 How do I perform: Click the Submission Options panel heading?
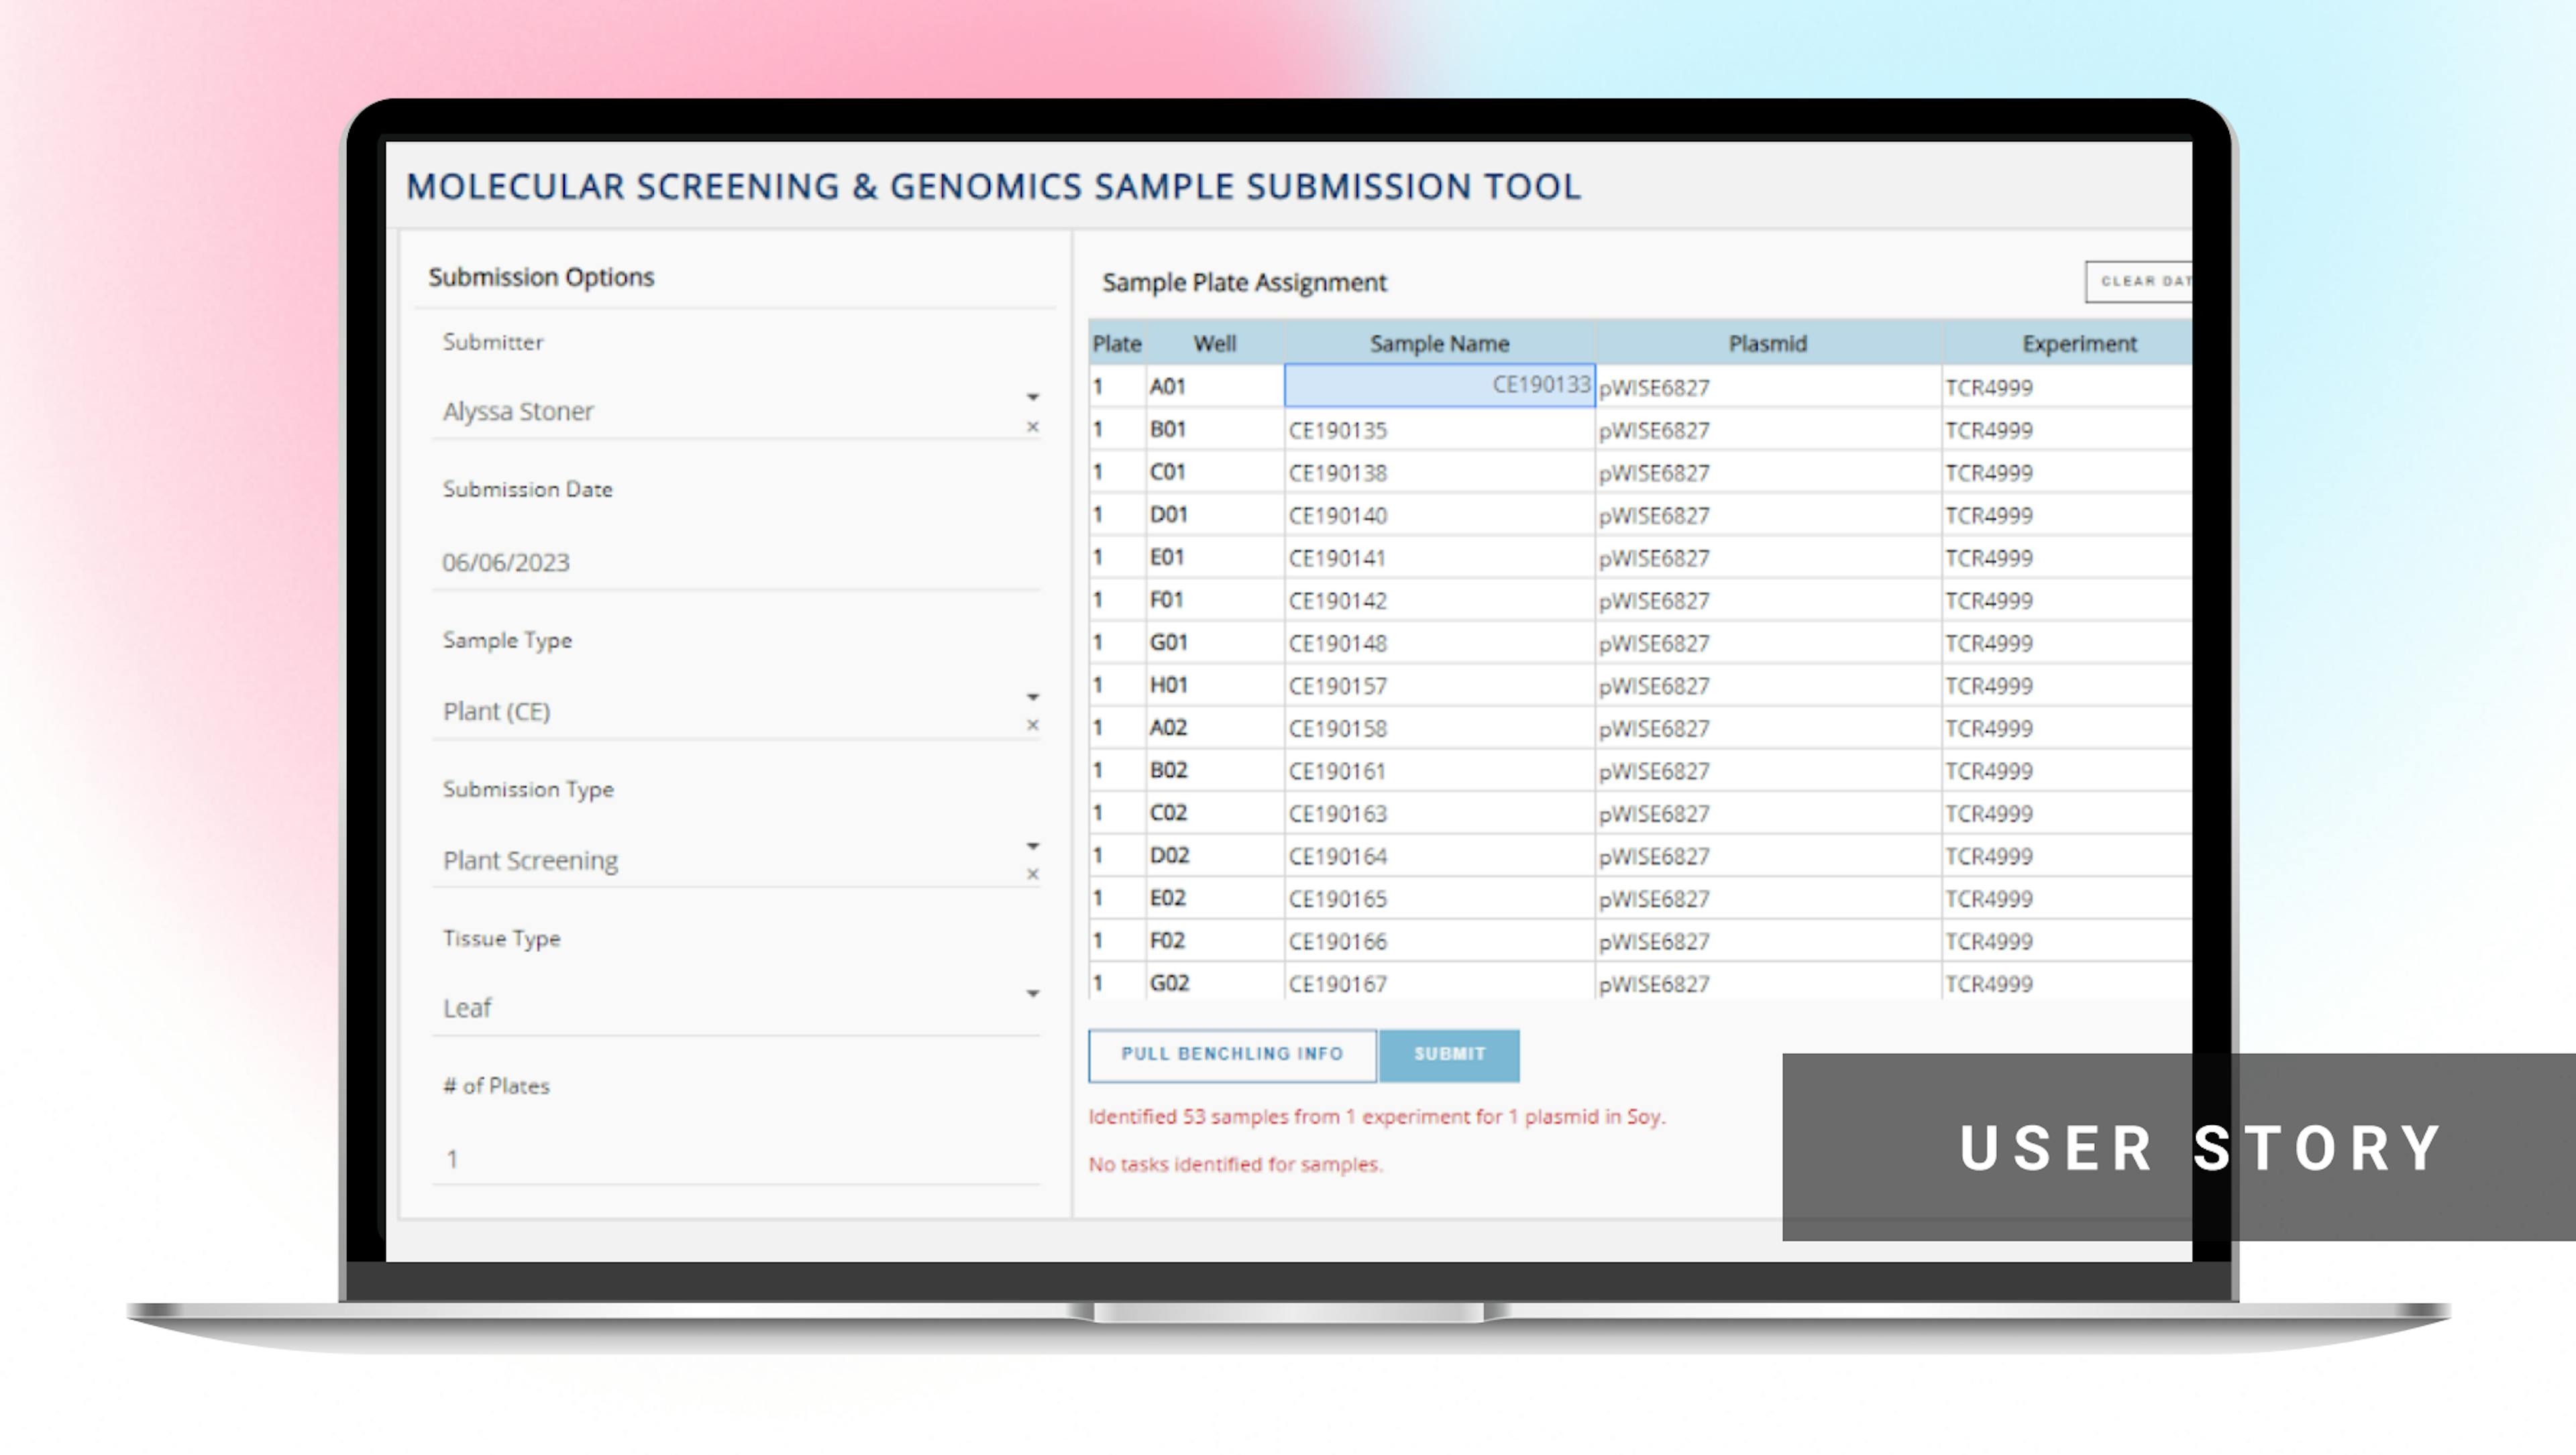(x=541, y=277)
